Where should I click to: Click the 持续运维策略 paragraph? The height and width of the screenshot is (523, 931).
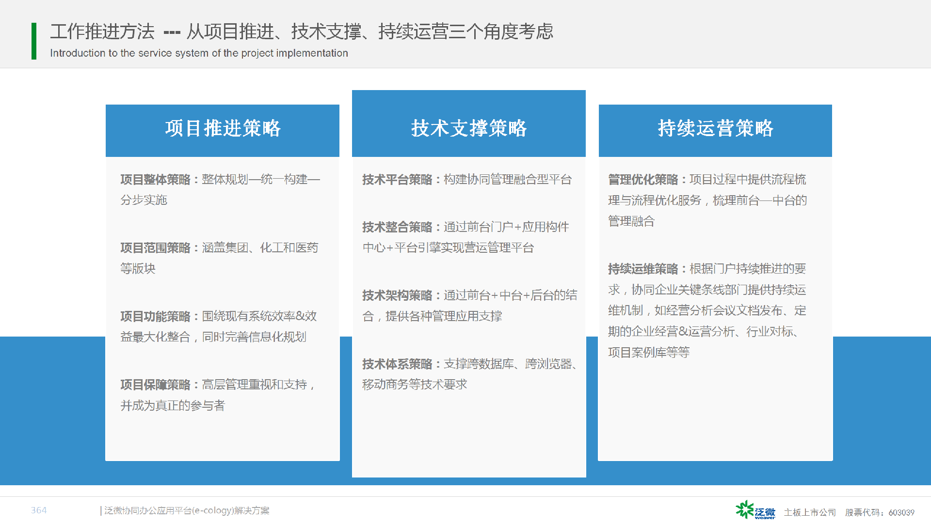(707, 310)
